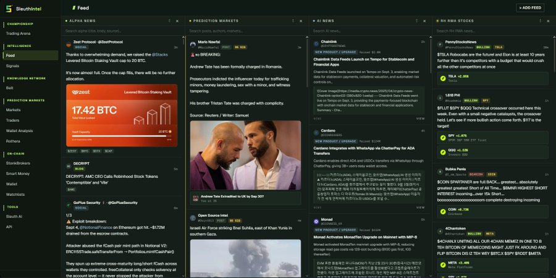This screenshot has height=278, width=556.
Task: Open Smart Money in the sidebar
Action: pyautogui.click(x=17, y=174)
